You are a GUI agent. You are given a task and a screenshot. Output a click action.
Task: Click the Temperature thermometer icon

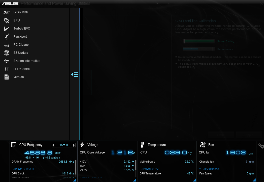coord(142,145)
